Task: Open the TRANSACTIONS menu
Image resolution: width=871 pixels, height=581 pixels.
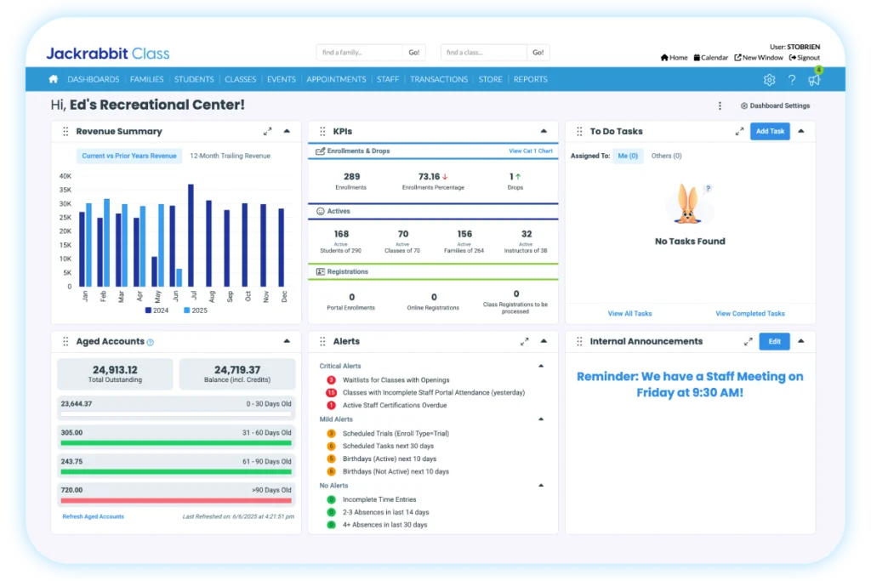Action: (439, 79)
